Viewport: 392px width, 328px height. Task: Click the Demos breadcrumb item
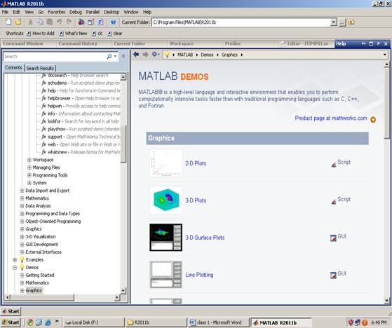(x=207, y=55)
